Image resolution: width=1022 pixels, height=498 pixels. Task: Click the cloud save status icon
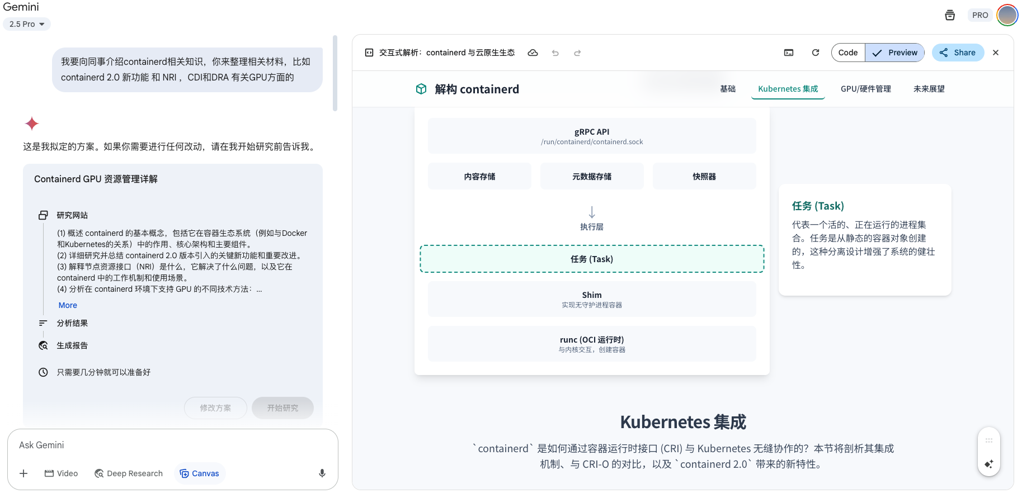tap(533, 53)
